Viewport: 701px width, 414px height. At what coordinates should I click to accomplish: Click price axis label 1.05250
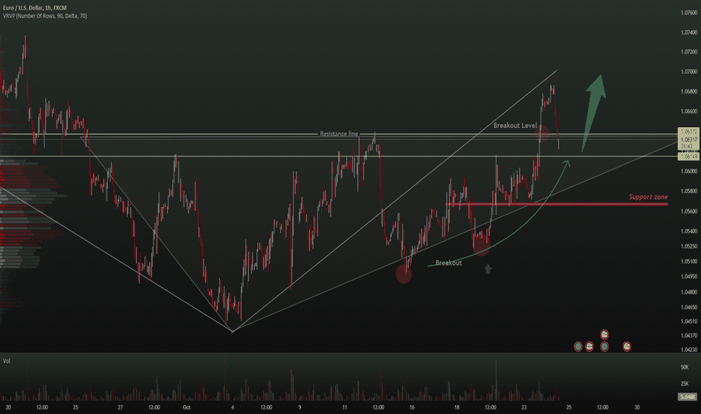pyautogui.click(x=688, y=246)
